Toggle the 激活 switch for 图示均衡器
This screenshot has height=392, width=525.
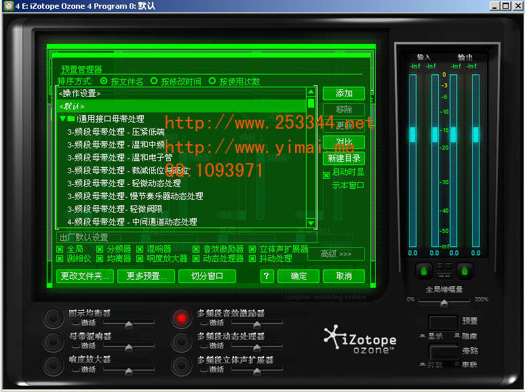(x=76, y=323)
